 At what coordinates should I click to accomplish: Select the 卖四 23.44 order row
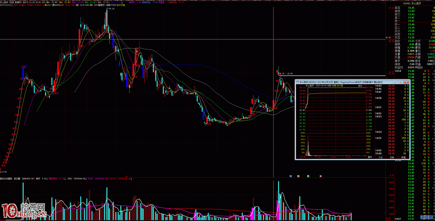point(414,11)
